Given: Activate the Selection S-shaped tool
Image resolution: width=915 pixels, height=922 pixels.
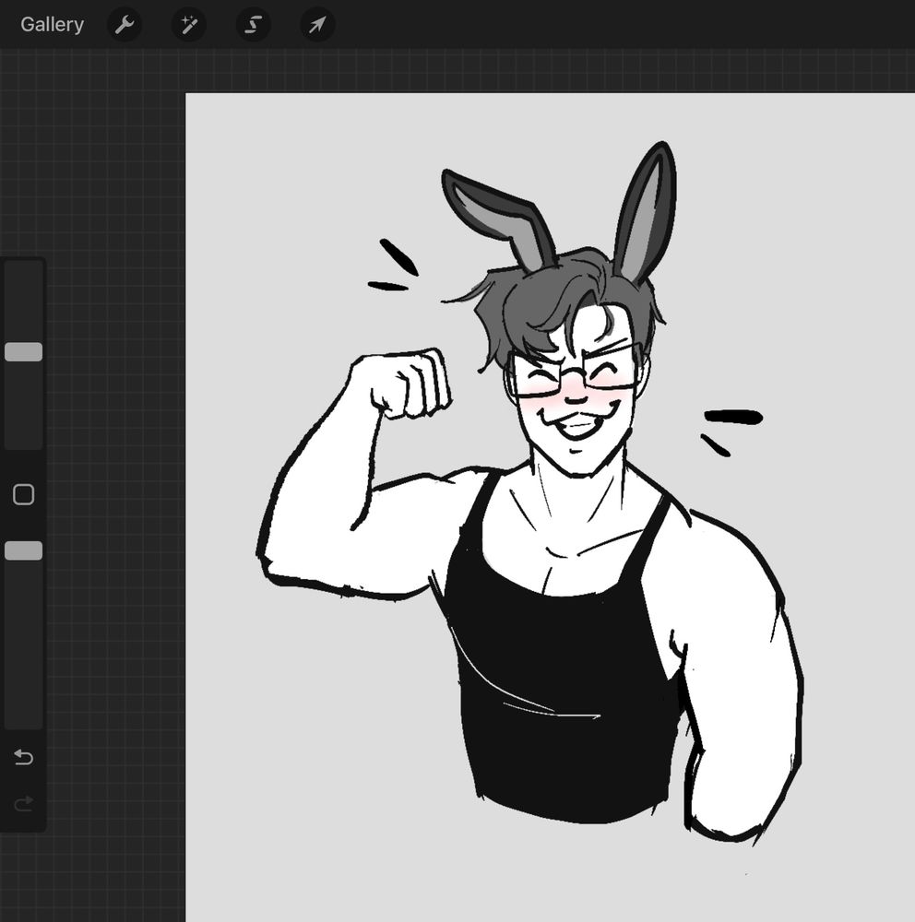Looking at the screenshot, I should click(x=253, y=25).
